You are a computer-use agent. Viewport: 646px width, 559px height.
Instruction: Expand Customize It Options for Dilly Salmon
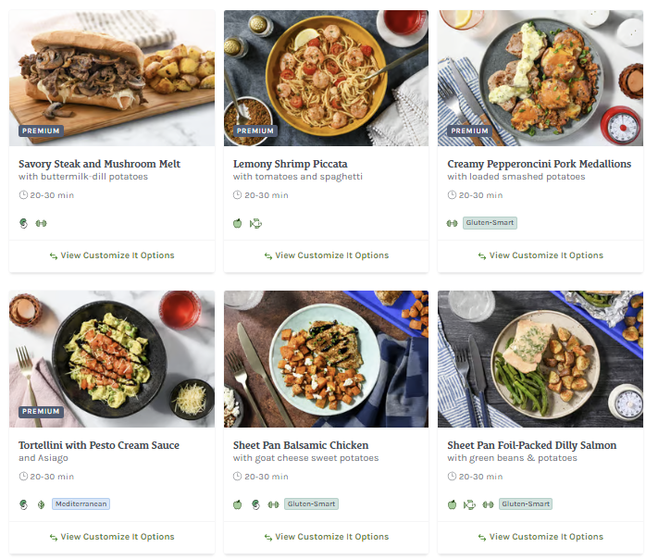point(540,537)
